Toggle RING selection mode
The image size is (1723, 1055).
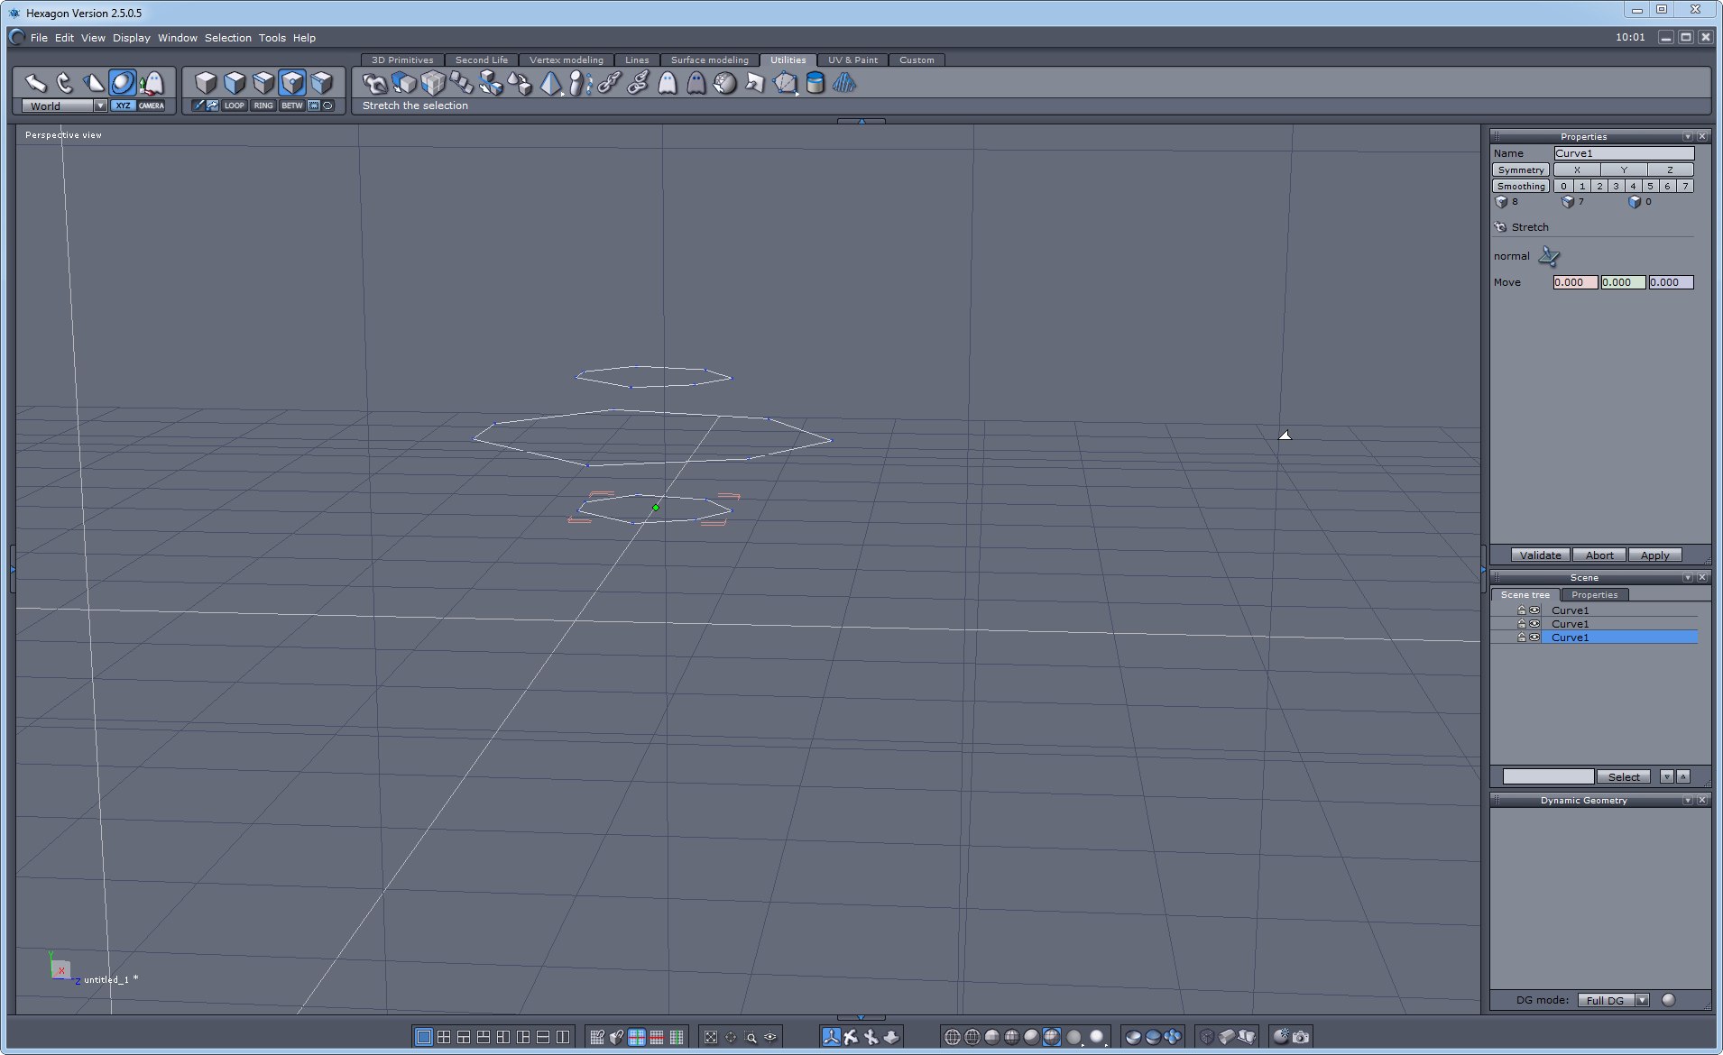coord(263,105)
